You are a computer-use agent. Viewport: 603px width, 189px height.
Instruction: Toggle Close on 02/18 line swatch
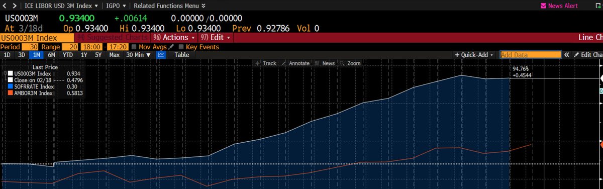[10, 80]
